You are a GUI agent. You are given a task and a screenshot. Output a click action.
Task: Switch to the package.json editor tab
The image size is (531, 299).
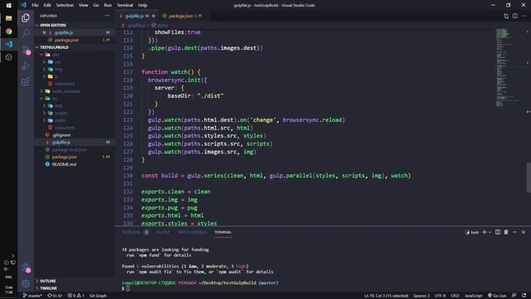tap(183, 16)
